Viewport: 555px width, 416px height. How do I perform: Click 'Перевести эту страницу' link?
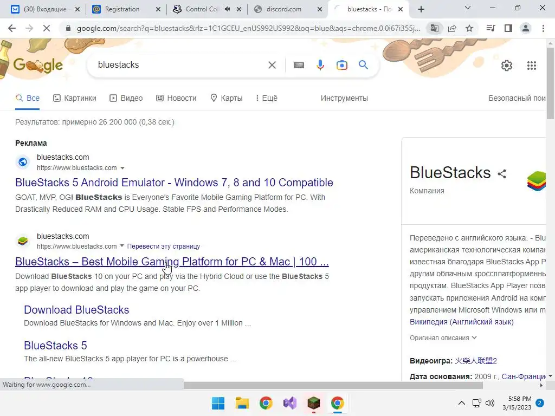pos(164,246)
